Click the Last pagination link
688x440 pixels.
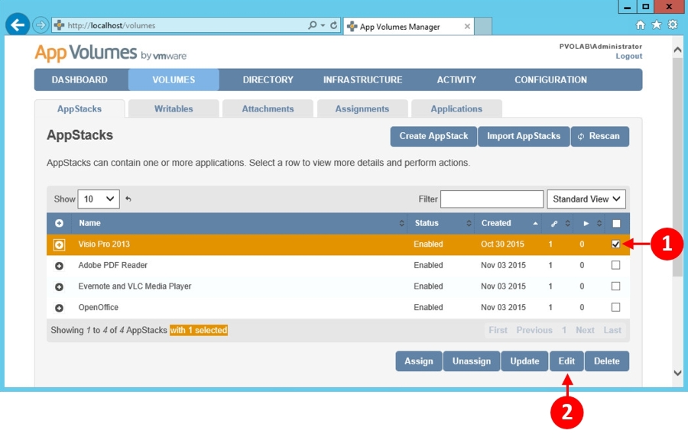[x=612, y=330]
